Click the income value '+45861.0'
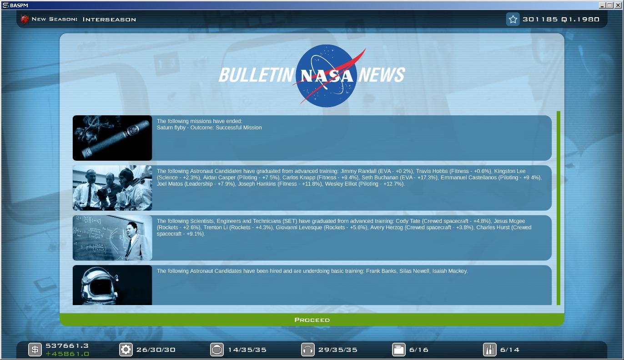 (x=67, y=354)
